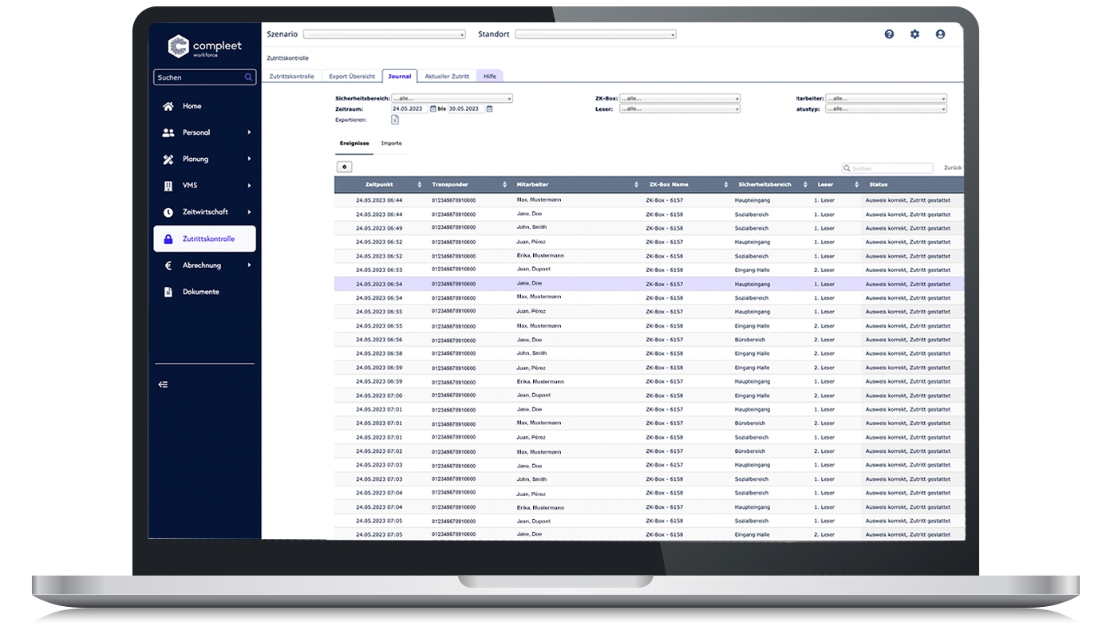Open the Statustyp filter dropdown
1114x634 pixels.
click(x=886, y=108)
